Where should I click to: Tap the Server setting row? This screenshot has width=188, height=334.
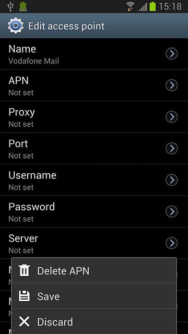pyautogui.click(x=94, y=243)
